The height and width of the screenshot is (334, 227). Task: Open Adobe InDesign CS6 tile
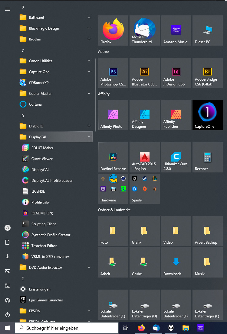point(176,73)
